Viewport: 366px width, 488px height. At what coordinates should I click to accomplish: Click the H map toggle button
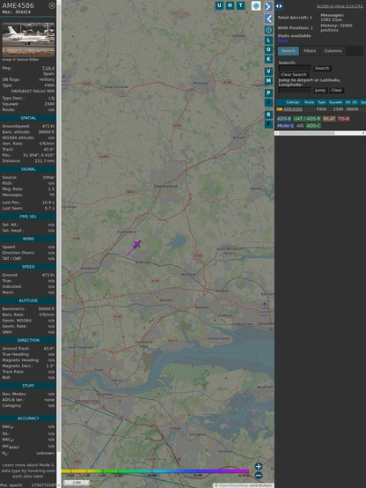point(230,5)
